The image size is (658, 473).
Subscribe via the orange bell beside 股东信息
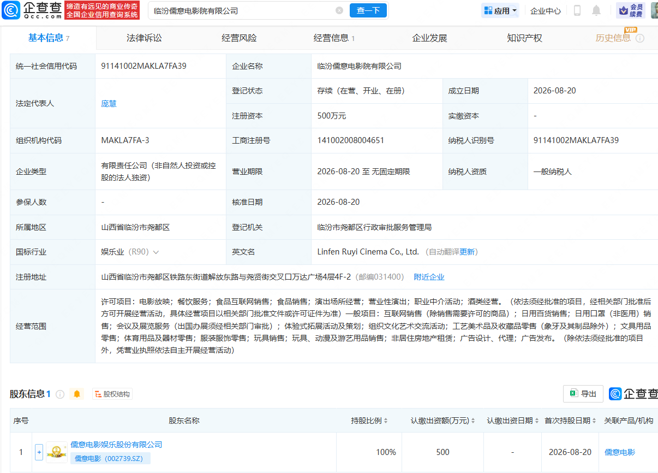[x=77, y=394]
